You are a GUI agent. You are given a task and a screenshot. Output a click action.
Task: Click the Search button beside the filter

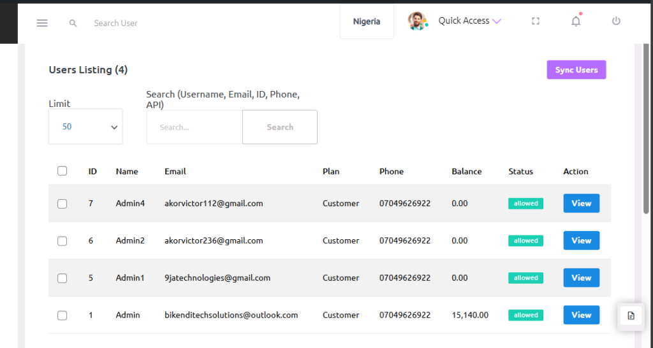pyautogui.click(x=279, y=127)
